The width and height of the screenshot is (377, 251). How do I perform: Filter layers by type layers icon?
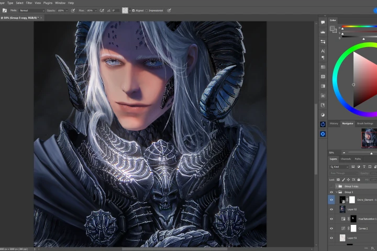click(x=364, y=167)
